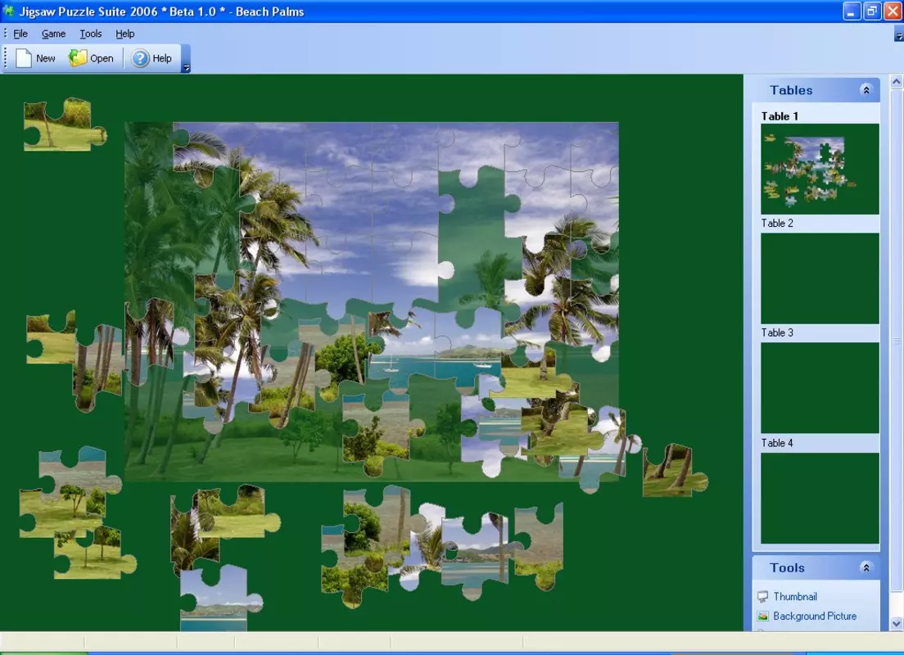Click the app icon in title bar
904x655 pixels.
[8, 11]
